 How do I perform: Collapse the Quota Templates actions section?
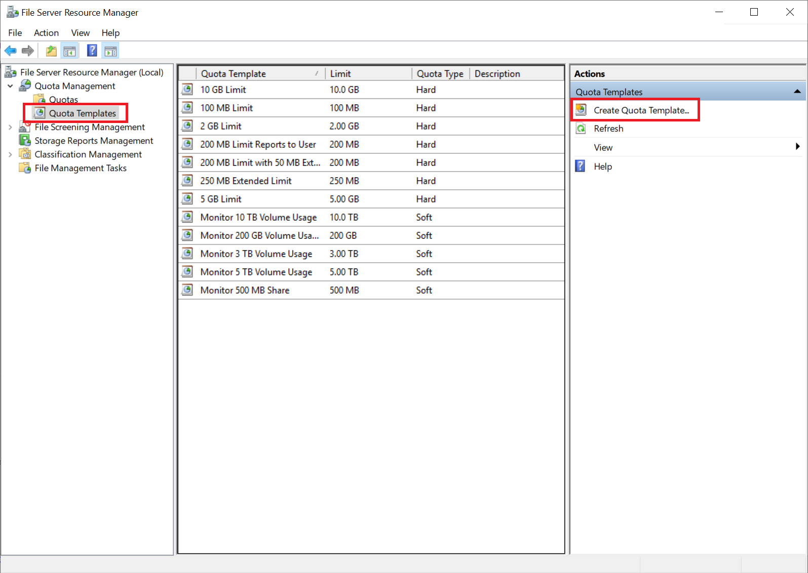[x=797, y=92]
